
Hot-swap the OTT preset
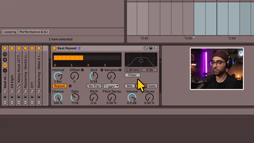pyautogui.click(x=32, y=91)
